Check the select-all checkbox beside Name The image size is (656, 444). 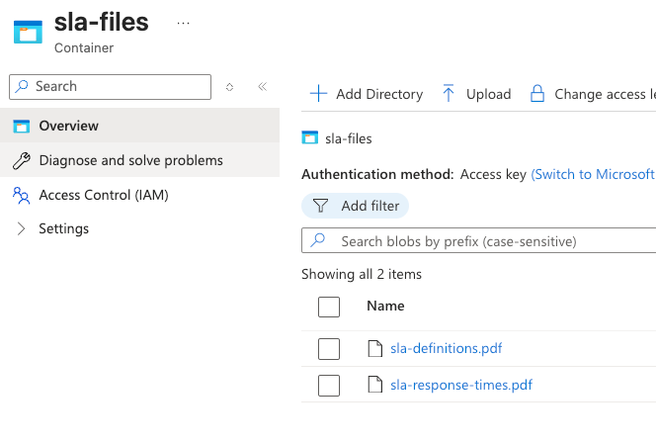(329, 307)
